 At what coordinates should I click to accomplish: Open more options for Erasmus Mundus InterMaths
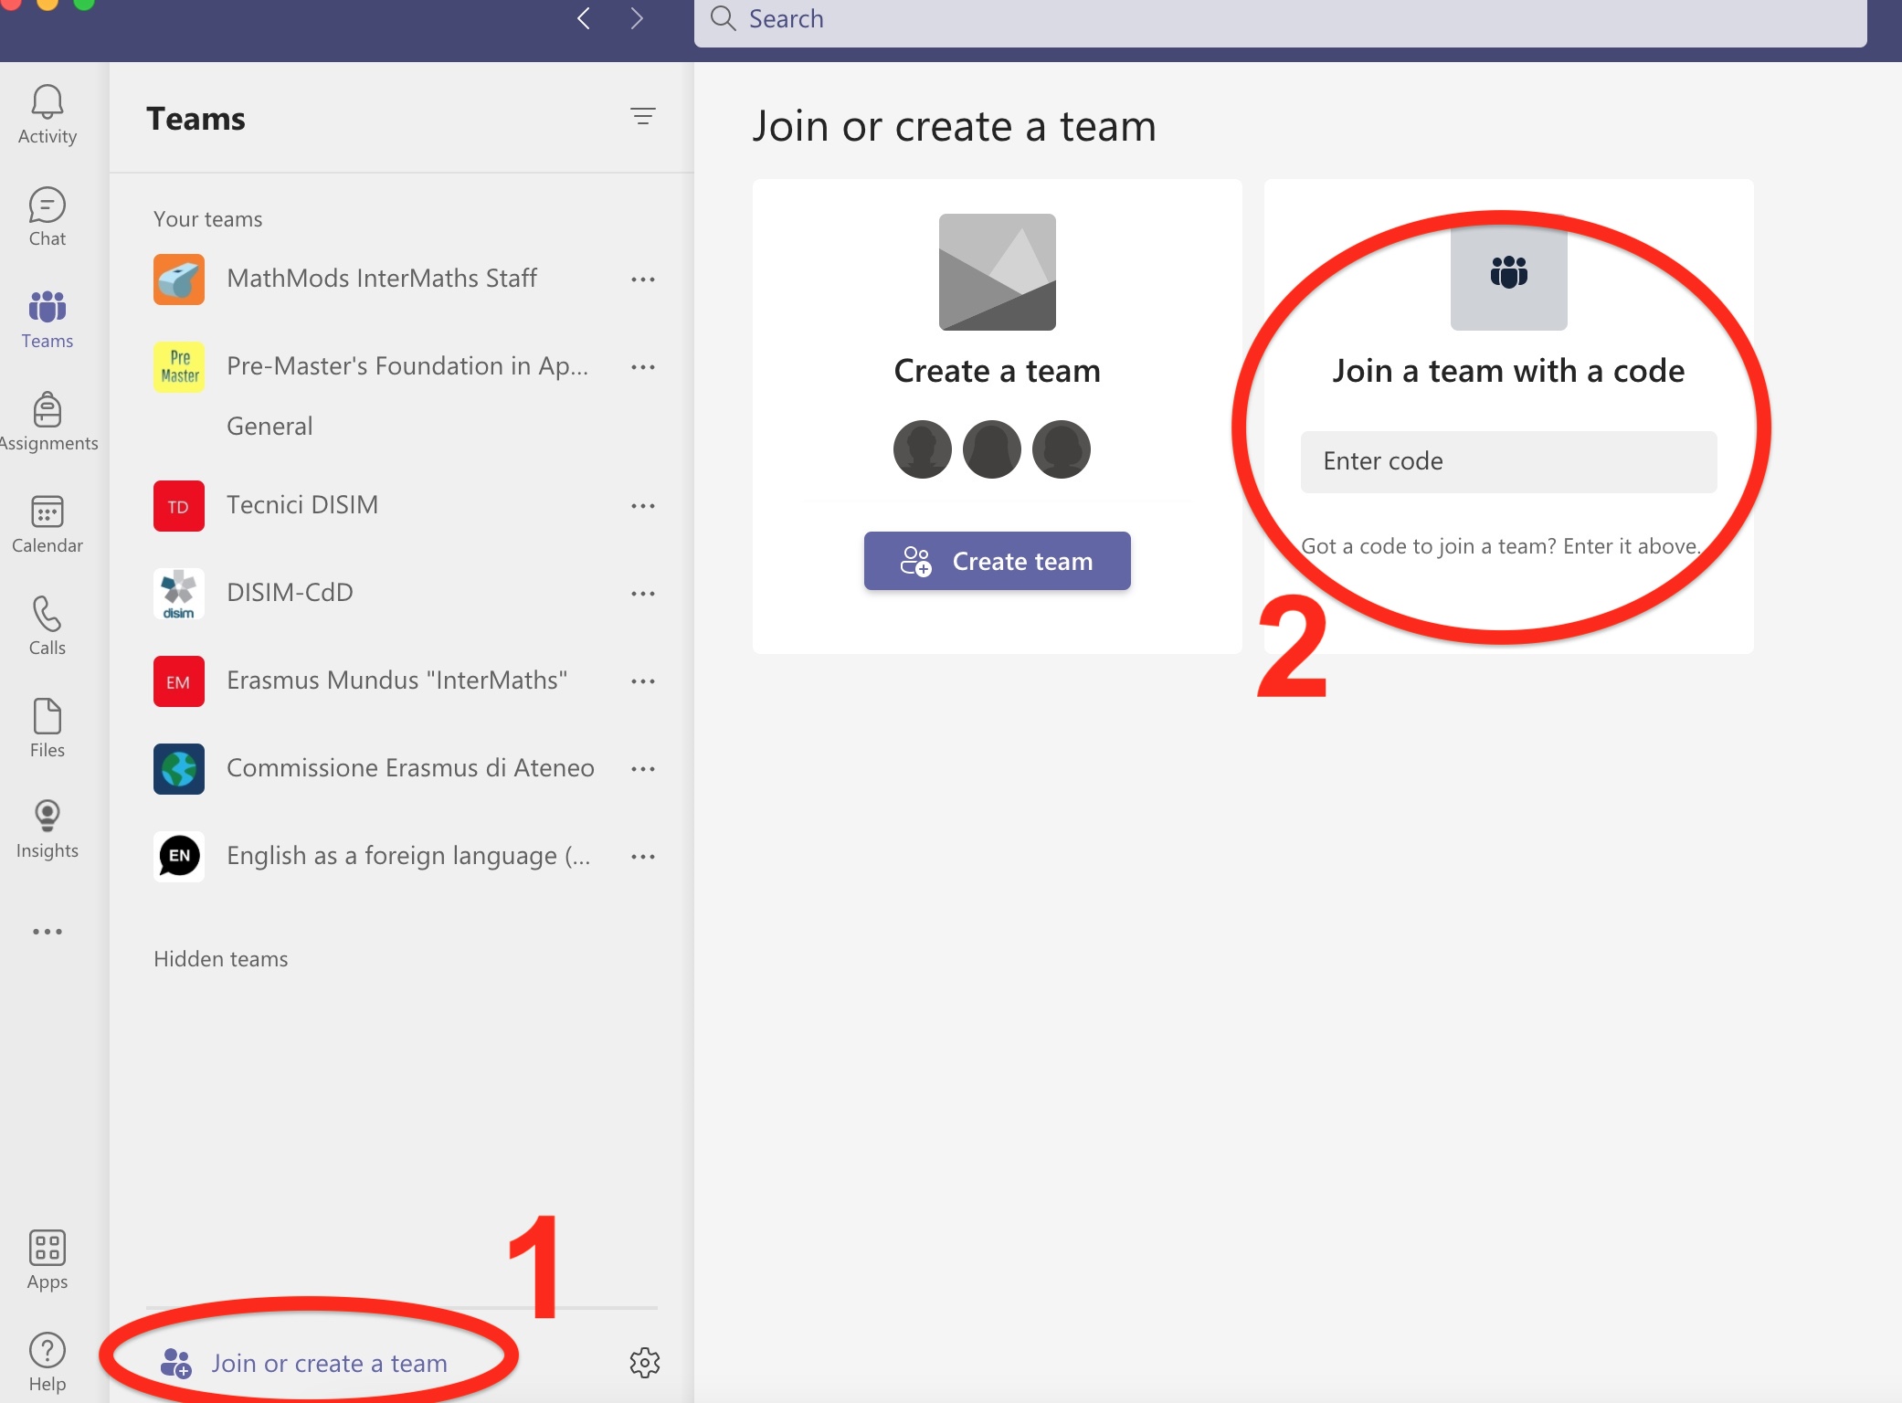[643, 680]
